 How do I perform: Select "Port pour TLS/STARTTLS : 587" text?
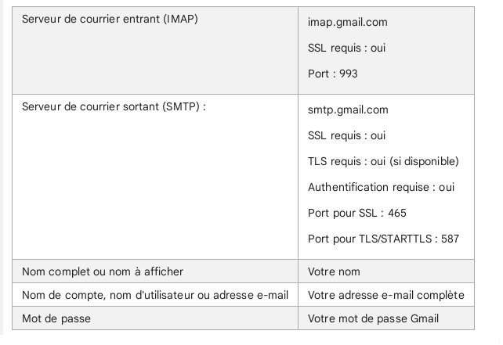click(x=383, y=239)
